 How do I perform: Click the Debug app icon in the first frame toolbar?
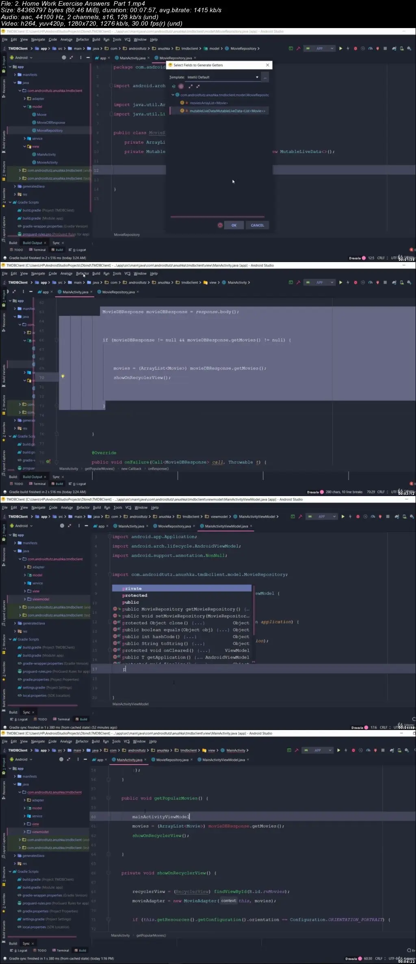[x=355, y=48]
